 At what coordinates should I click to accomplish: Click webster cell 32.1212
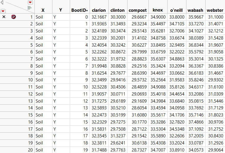[x=216, y=31]
